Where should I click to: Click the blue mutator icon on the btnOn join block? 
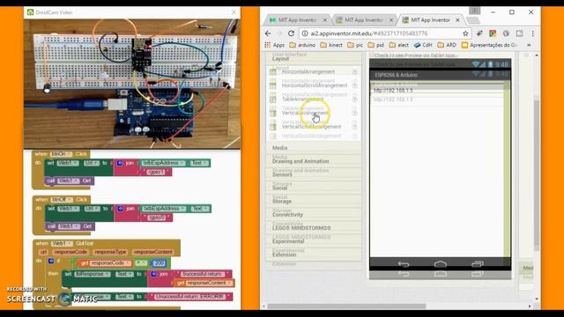(120, 163)
